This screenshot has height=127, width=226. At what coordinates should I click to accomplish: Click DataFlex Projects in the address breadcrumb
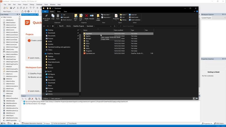79,26
